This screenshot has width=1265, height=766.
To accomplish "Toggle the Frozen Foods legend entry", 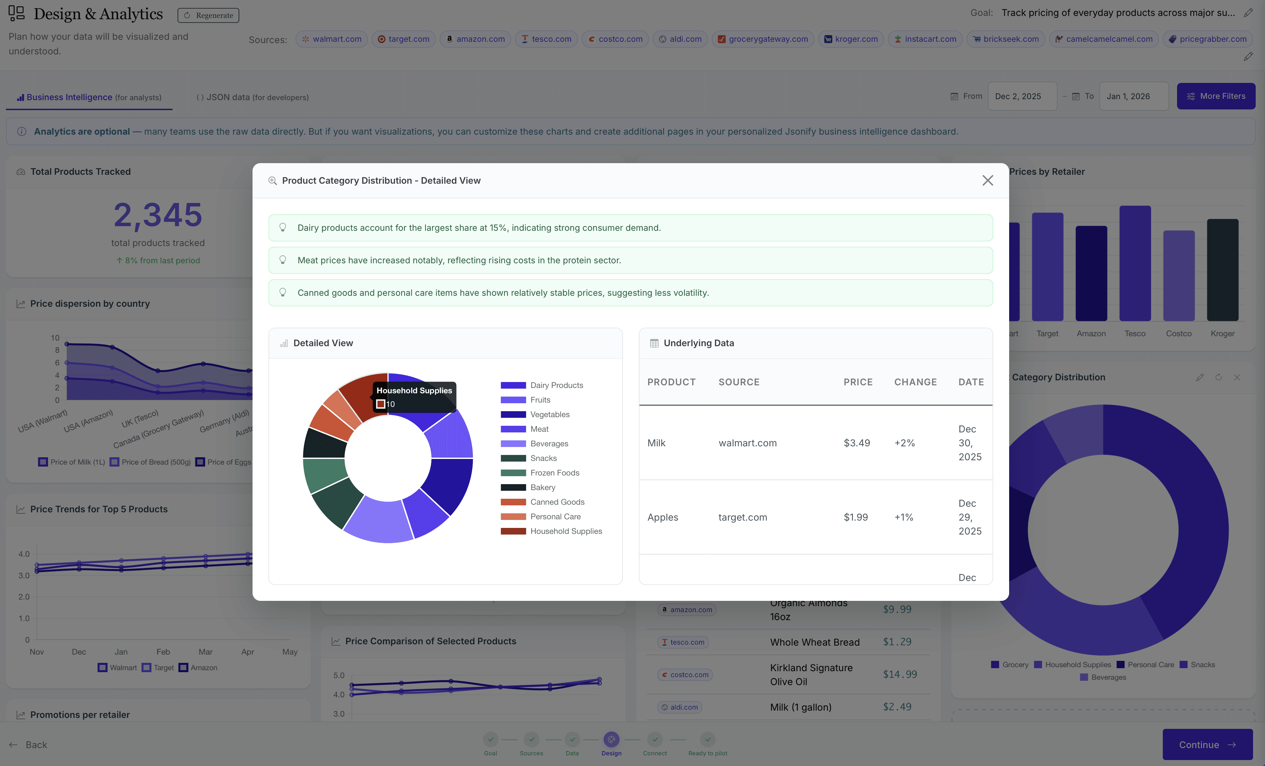I will pyautogui.click(x=554, y=473).
